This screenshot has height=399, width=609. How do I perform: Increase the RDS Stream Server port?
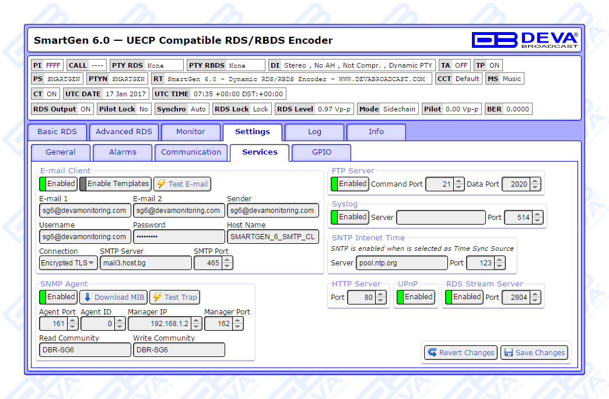click(x=537, y=294)
